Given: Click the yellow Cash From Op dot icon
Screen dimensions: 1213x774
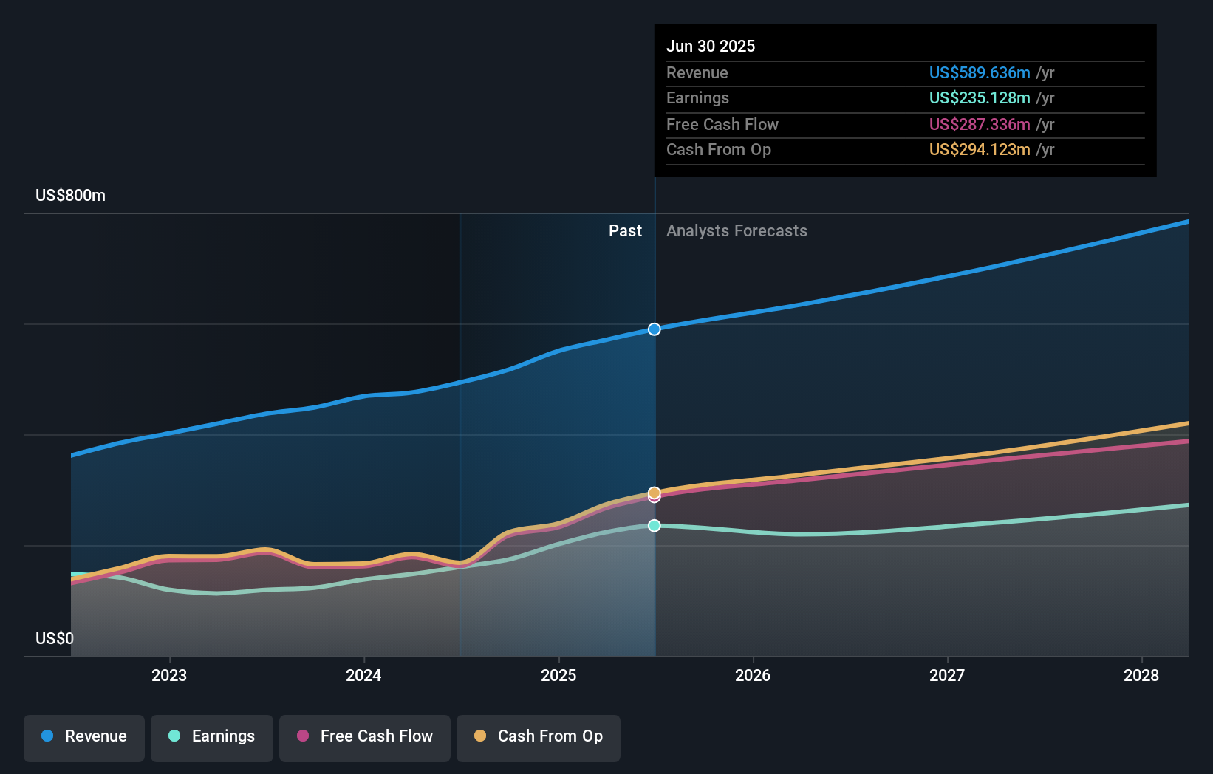Looking at the screenshot, I should click(x=480, y=736).
